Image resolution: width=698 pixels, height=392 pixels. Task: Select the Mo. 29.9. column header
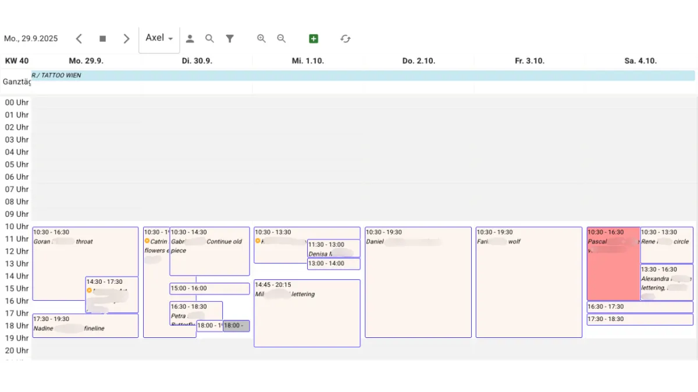coord(86,61)
